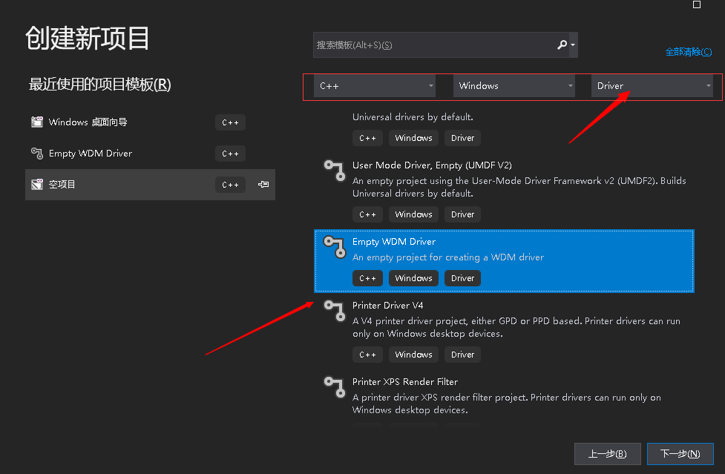Proceed with 下一步(N) button

[x=680, y=454]
